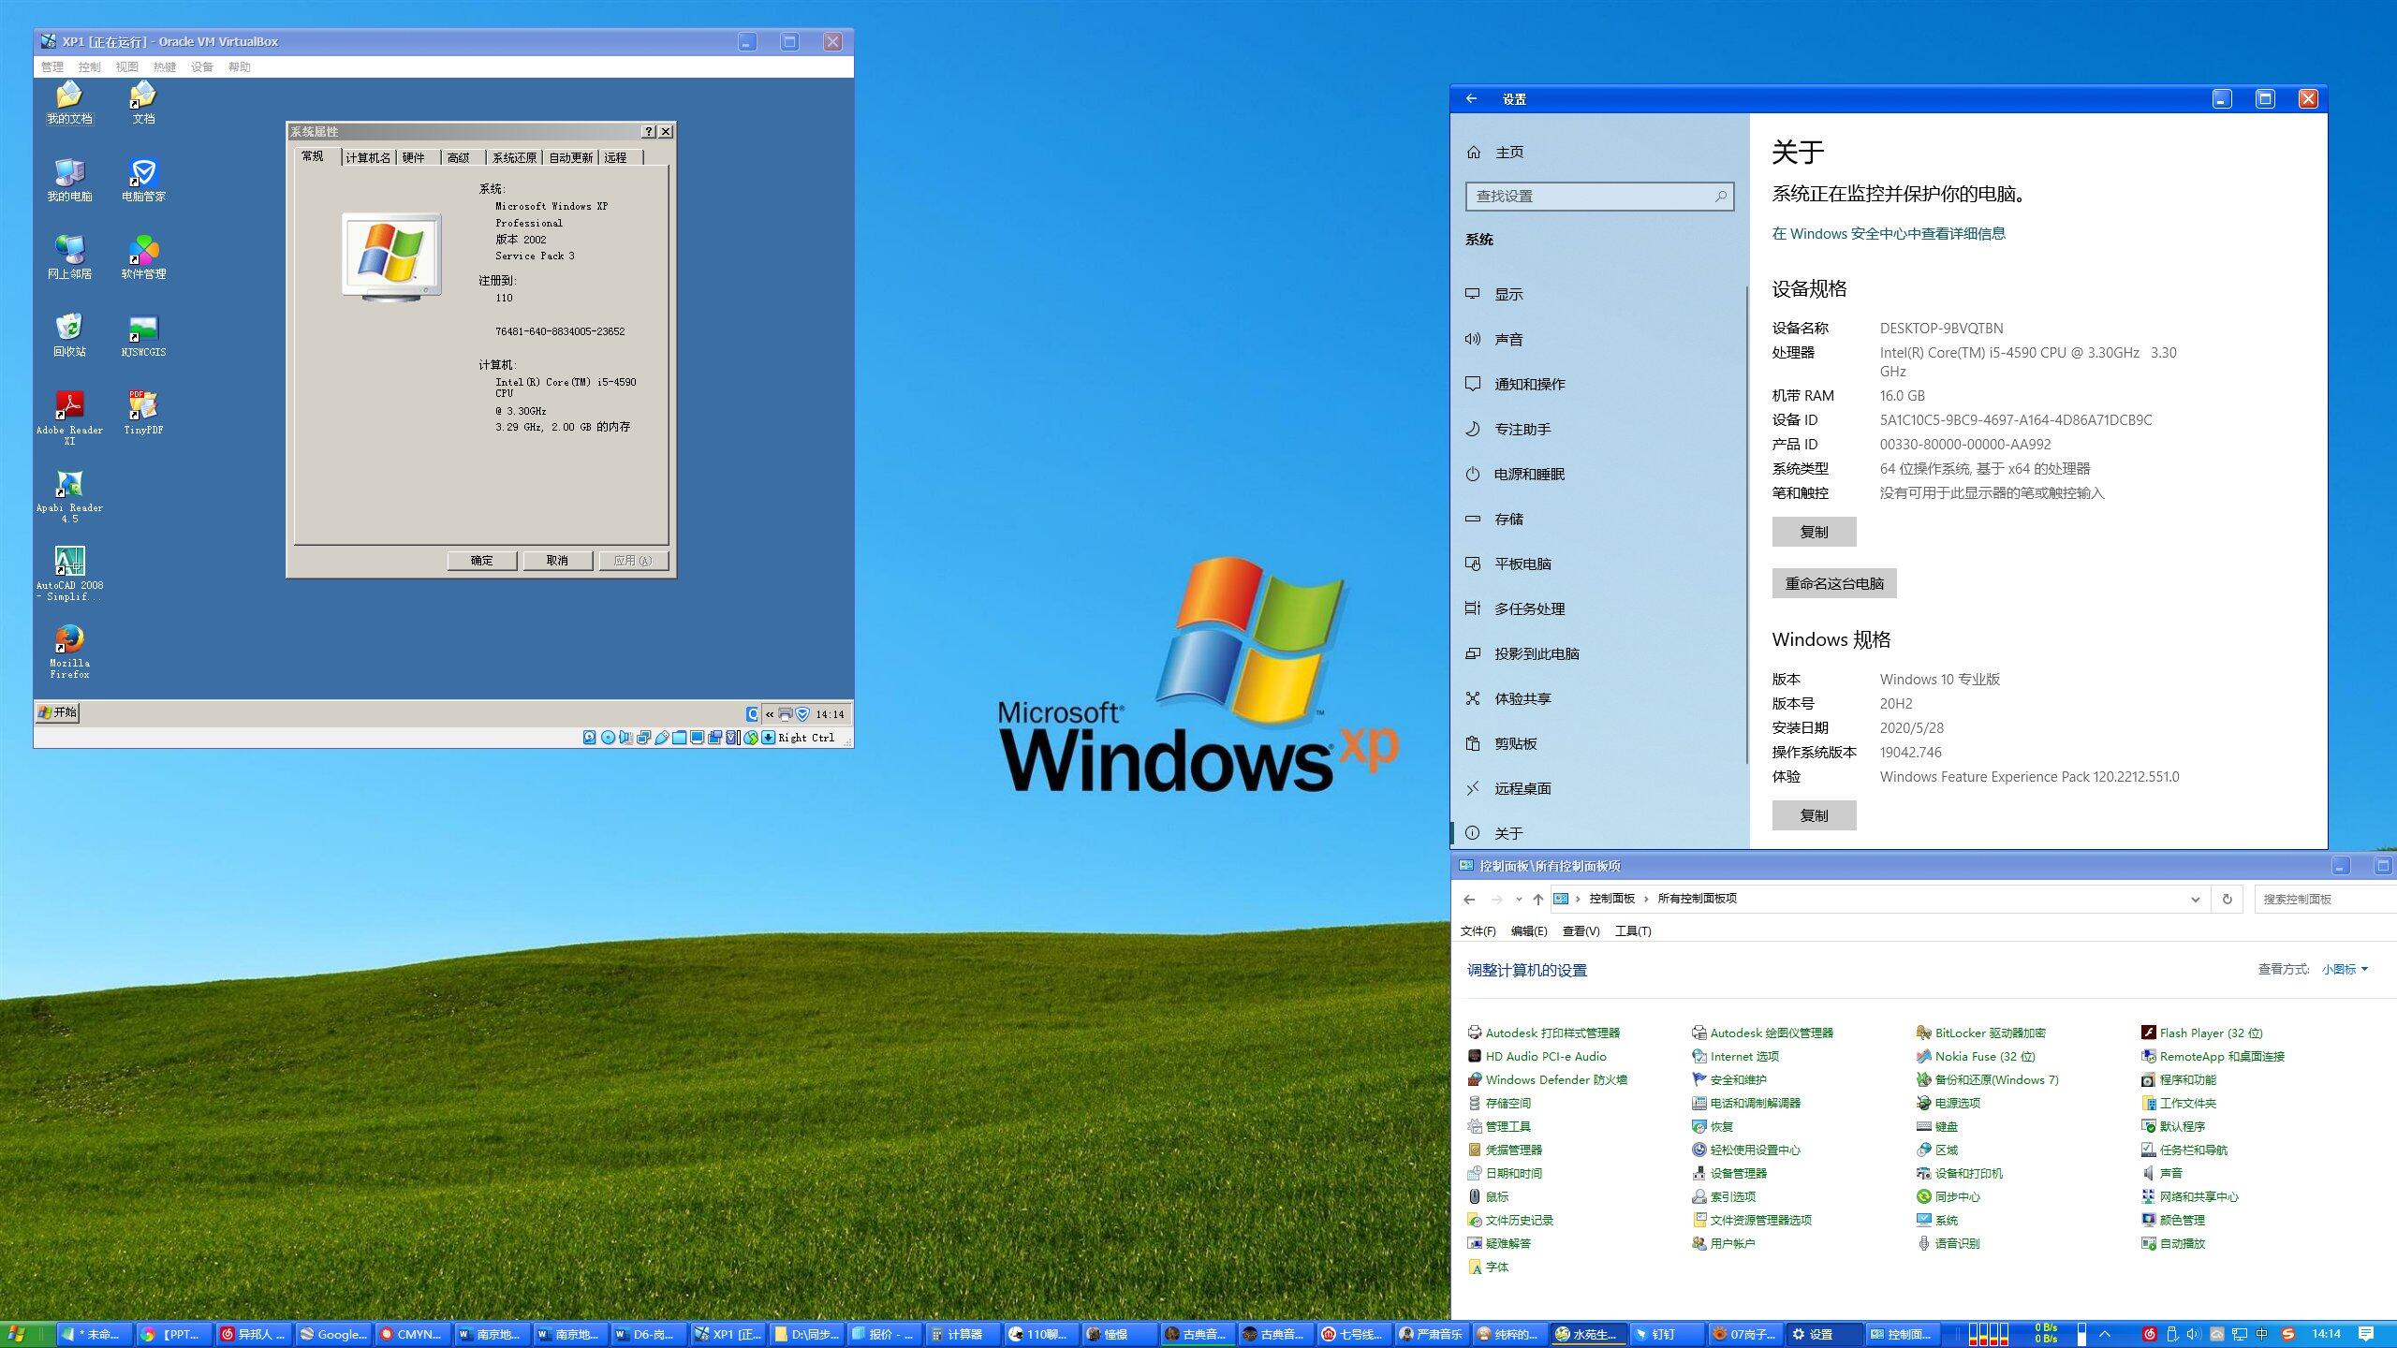Open 网络和共享中心 in Control Panel
The image size is (2397, 1348).
coord(2189,1196)
